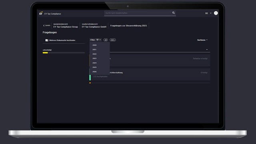Click the EY Tax Compliance title
This screenshot has width=256, height=144.
(52, 14)
